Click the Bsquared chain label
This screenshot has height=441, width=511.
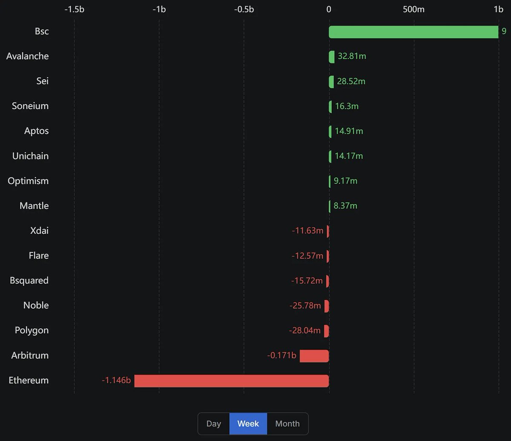point(29,281)
